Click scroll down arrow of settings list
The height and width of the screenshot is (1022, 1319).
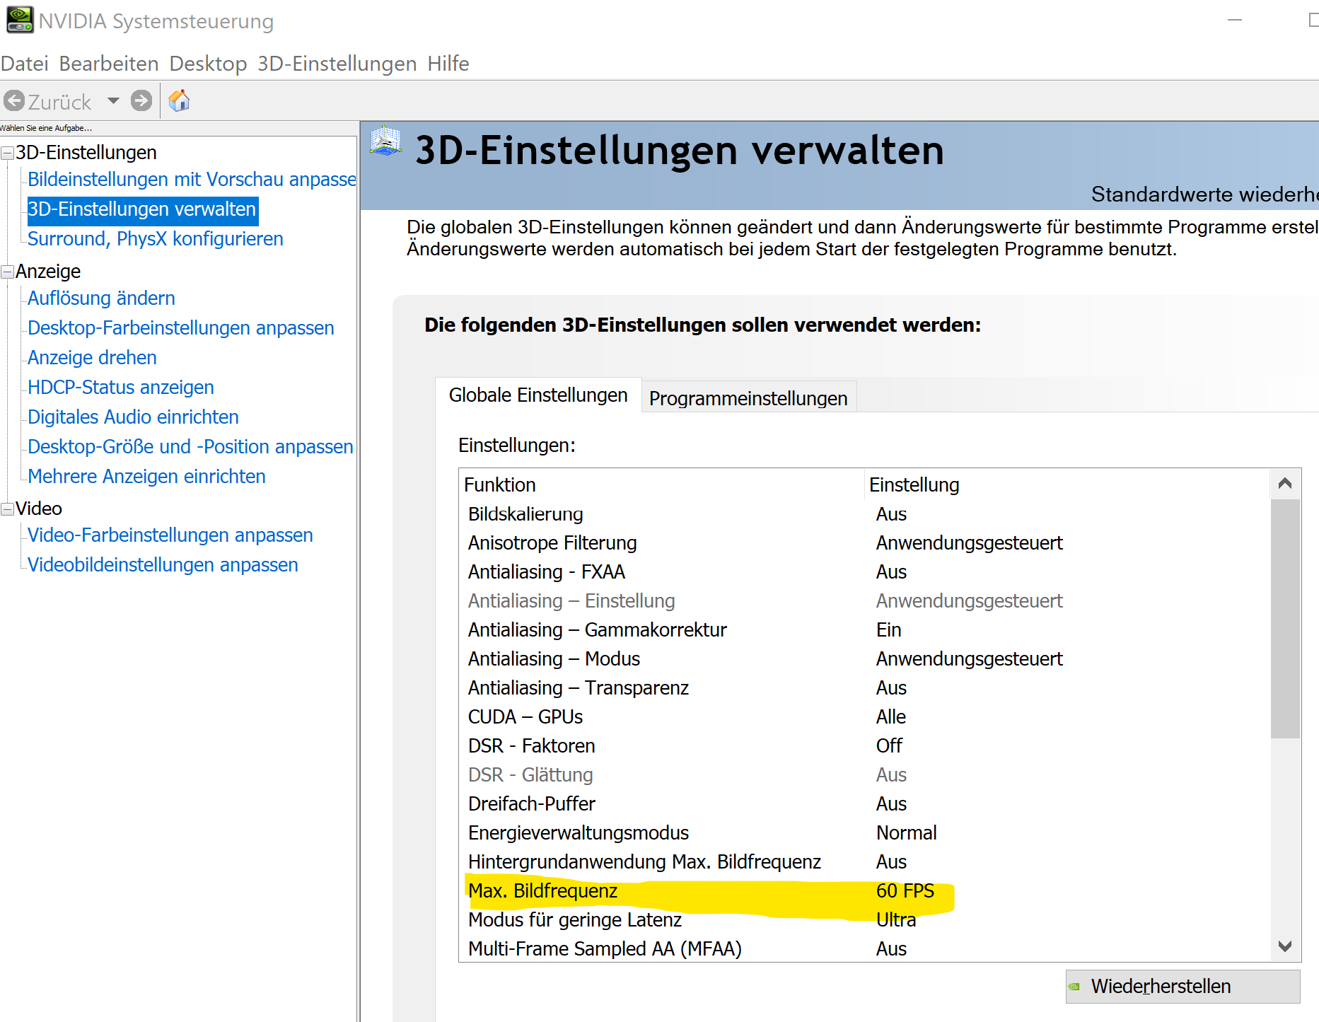[1285, 946]
